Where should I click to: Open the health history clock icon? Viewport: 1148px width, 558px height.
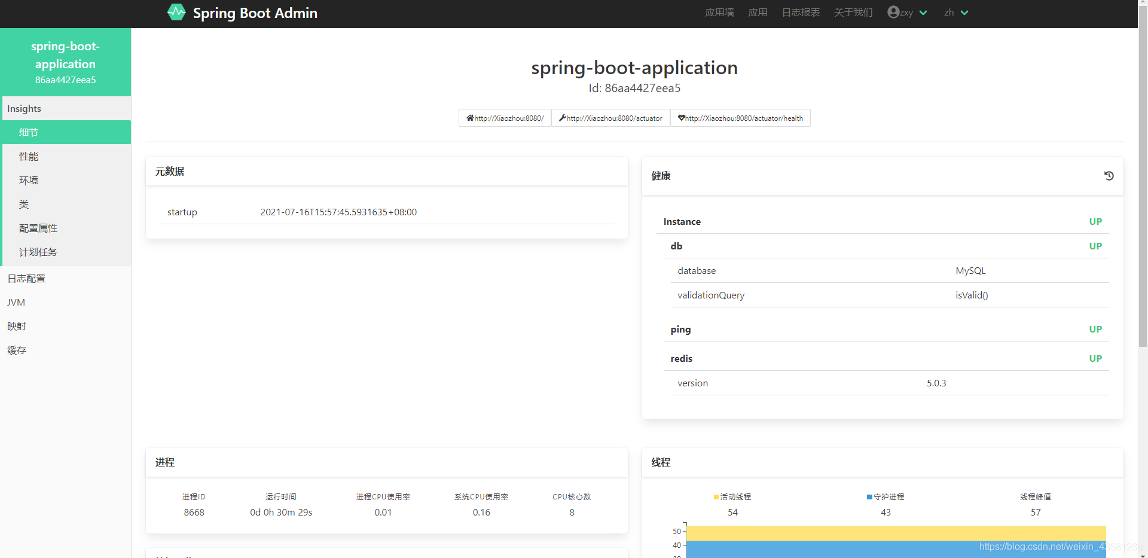[1109, 176]
